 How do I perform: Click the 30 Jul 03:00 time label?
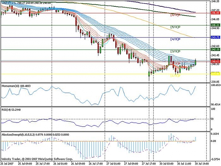tap(167, 164)
